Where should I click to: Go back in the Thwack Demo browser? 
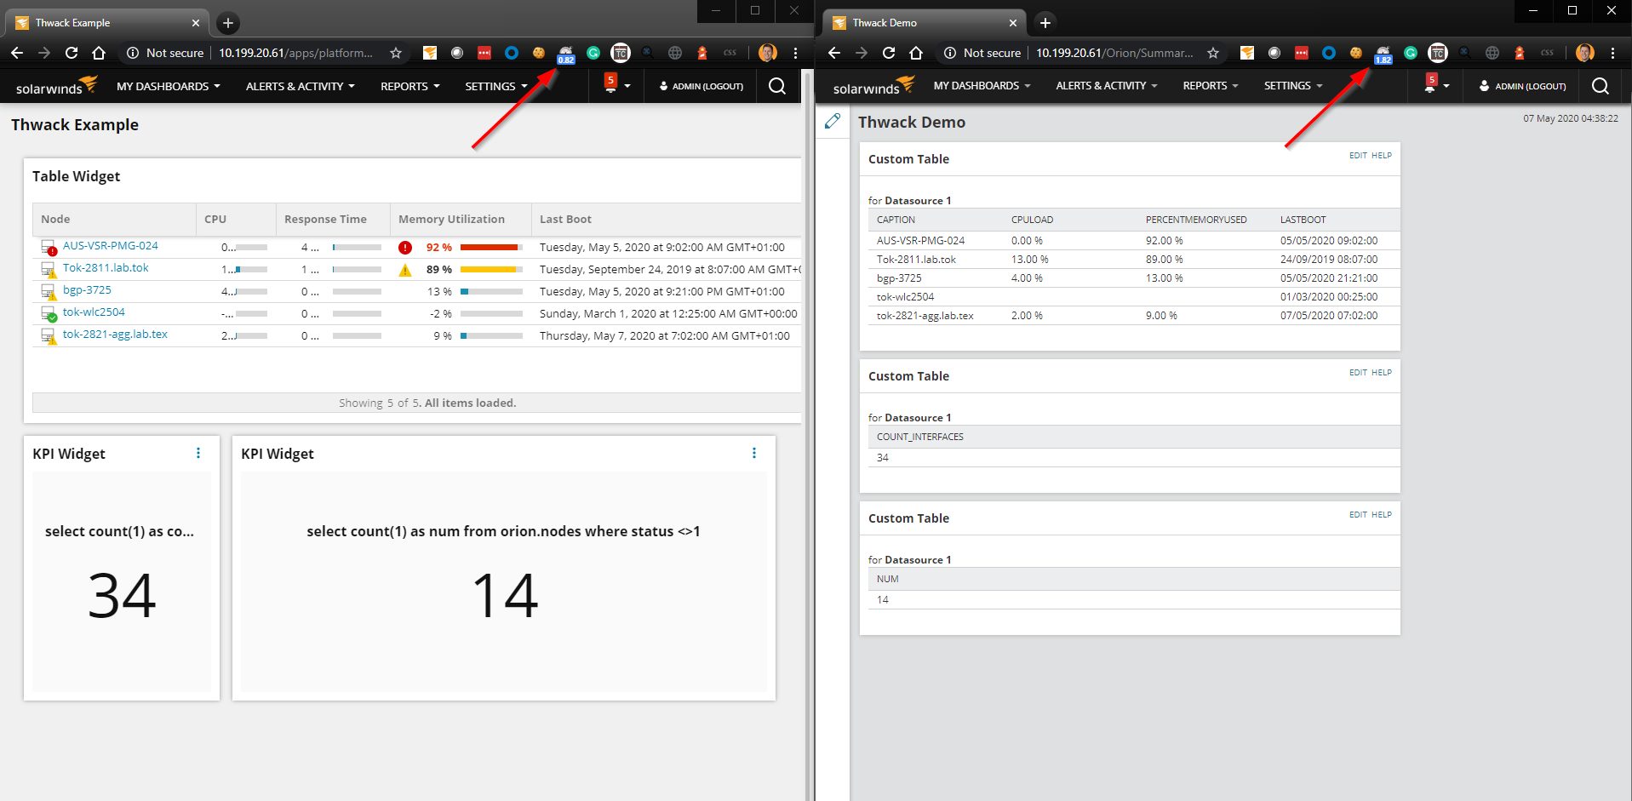[x=834, y=53]
